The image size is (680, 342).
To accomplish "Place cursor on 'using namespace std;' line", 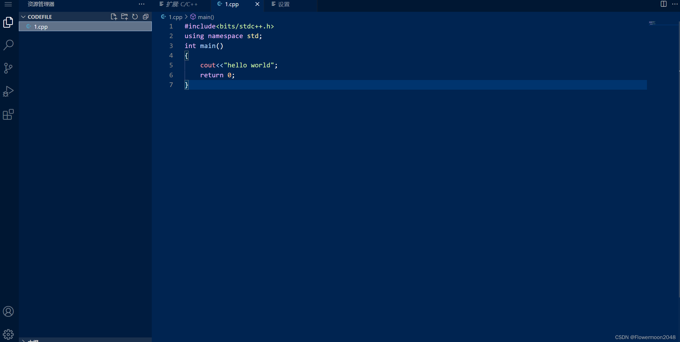I will (223, 36).
